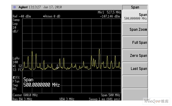
Task: Click the LgAv 100 averaging indicator
Action: (16, 60)
